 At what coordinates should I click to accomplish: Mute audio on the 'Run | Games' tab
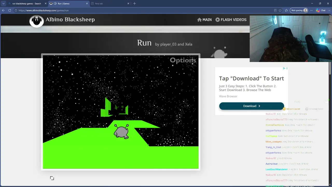(x=55, y=4)
